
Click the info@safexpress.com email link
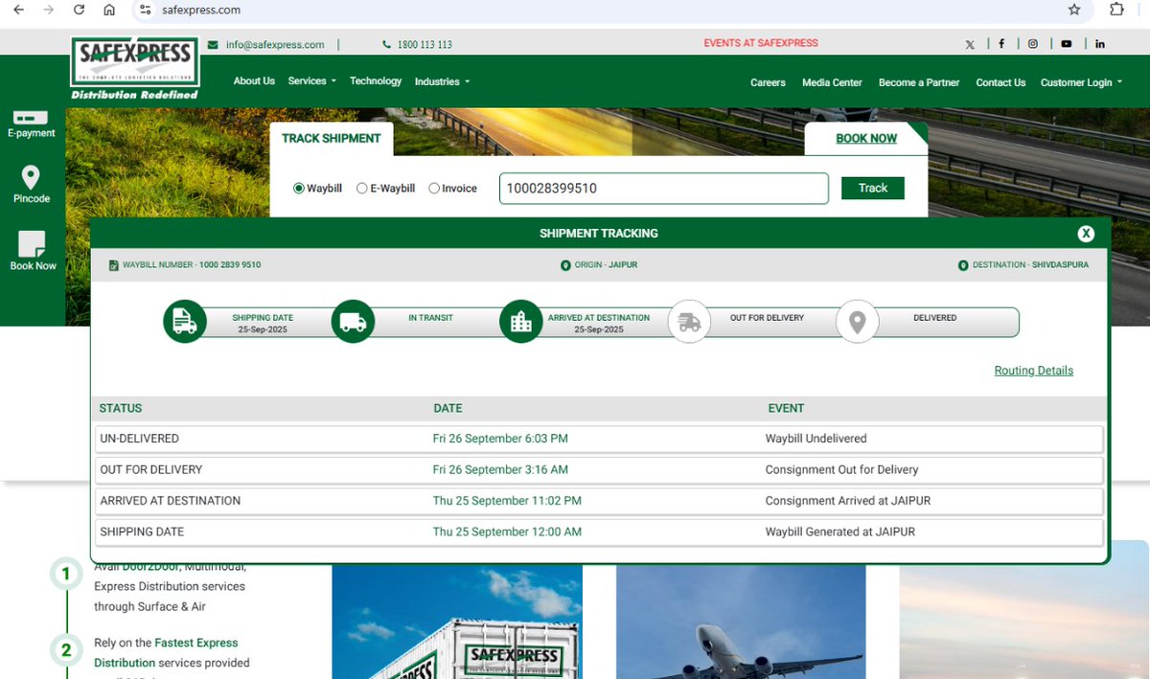tap(275, 45)
